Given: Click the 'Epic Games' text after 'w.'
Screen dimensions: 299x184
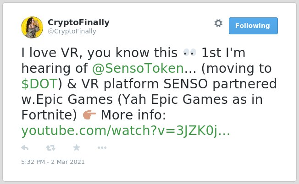Looking at the screenshot, I should point(74,99).
